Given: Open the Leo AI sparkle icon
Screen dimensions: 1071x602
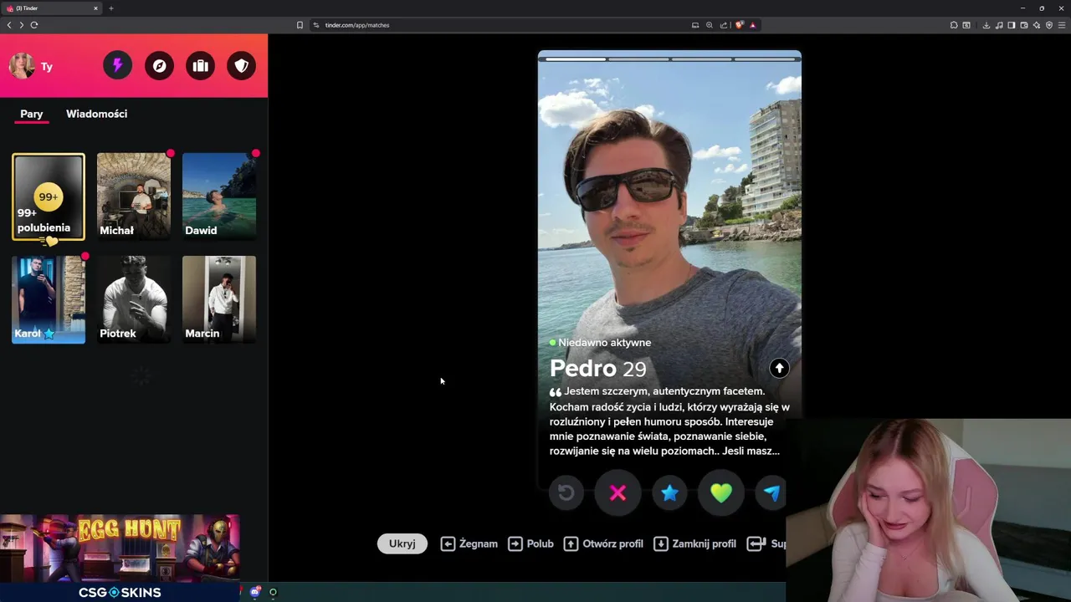Looking at the screenshot, I should pos(1037,25).
